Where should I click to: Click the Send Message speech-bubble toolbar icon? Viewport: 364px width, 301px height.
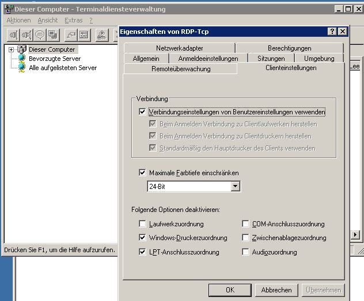(40, 35)
